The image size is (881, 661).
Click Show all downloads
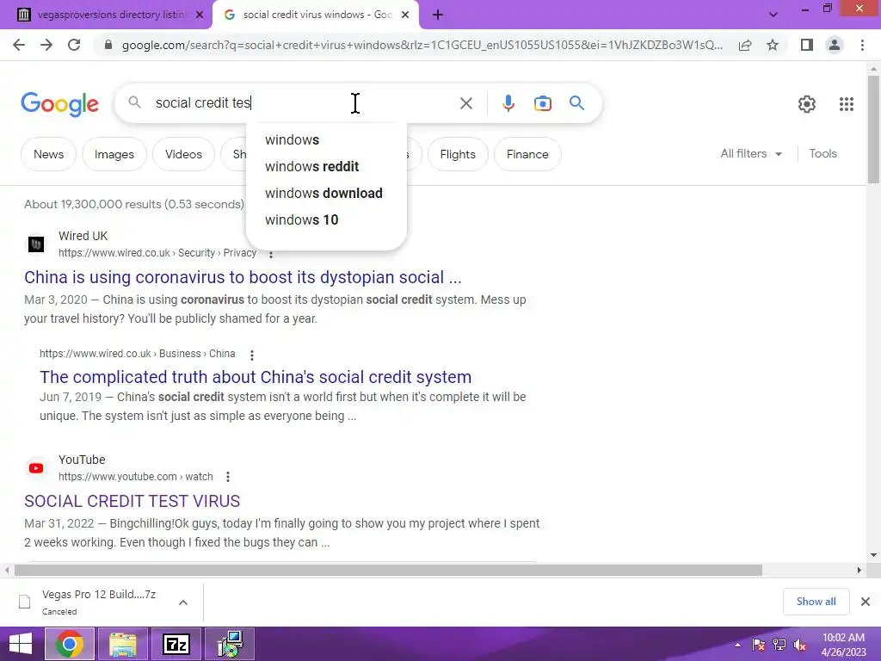coord(816,602)
